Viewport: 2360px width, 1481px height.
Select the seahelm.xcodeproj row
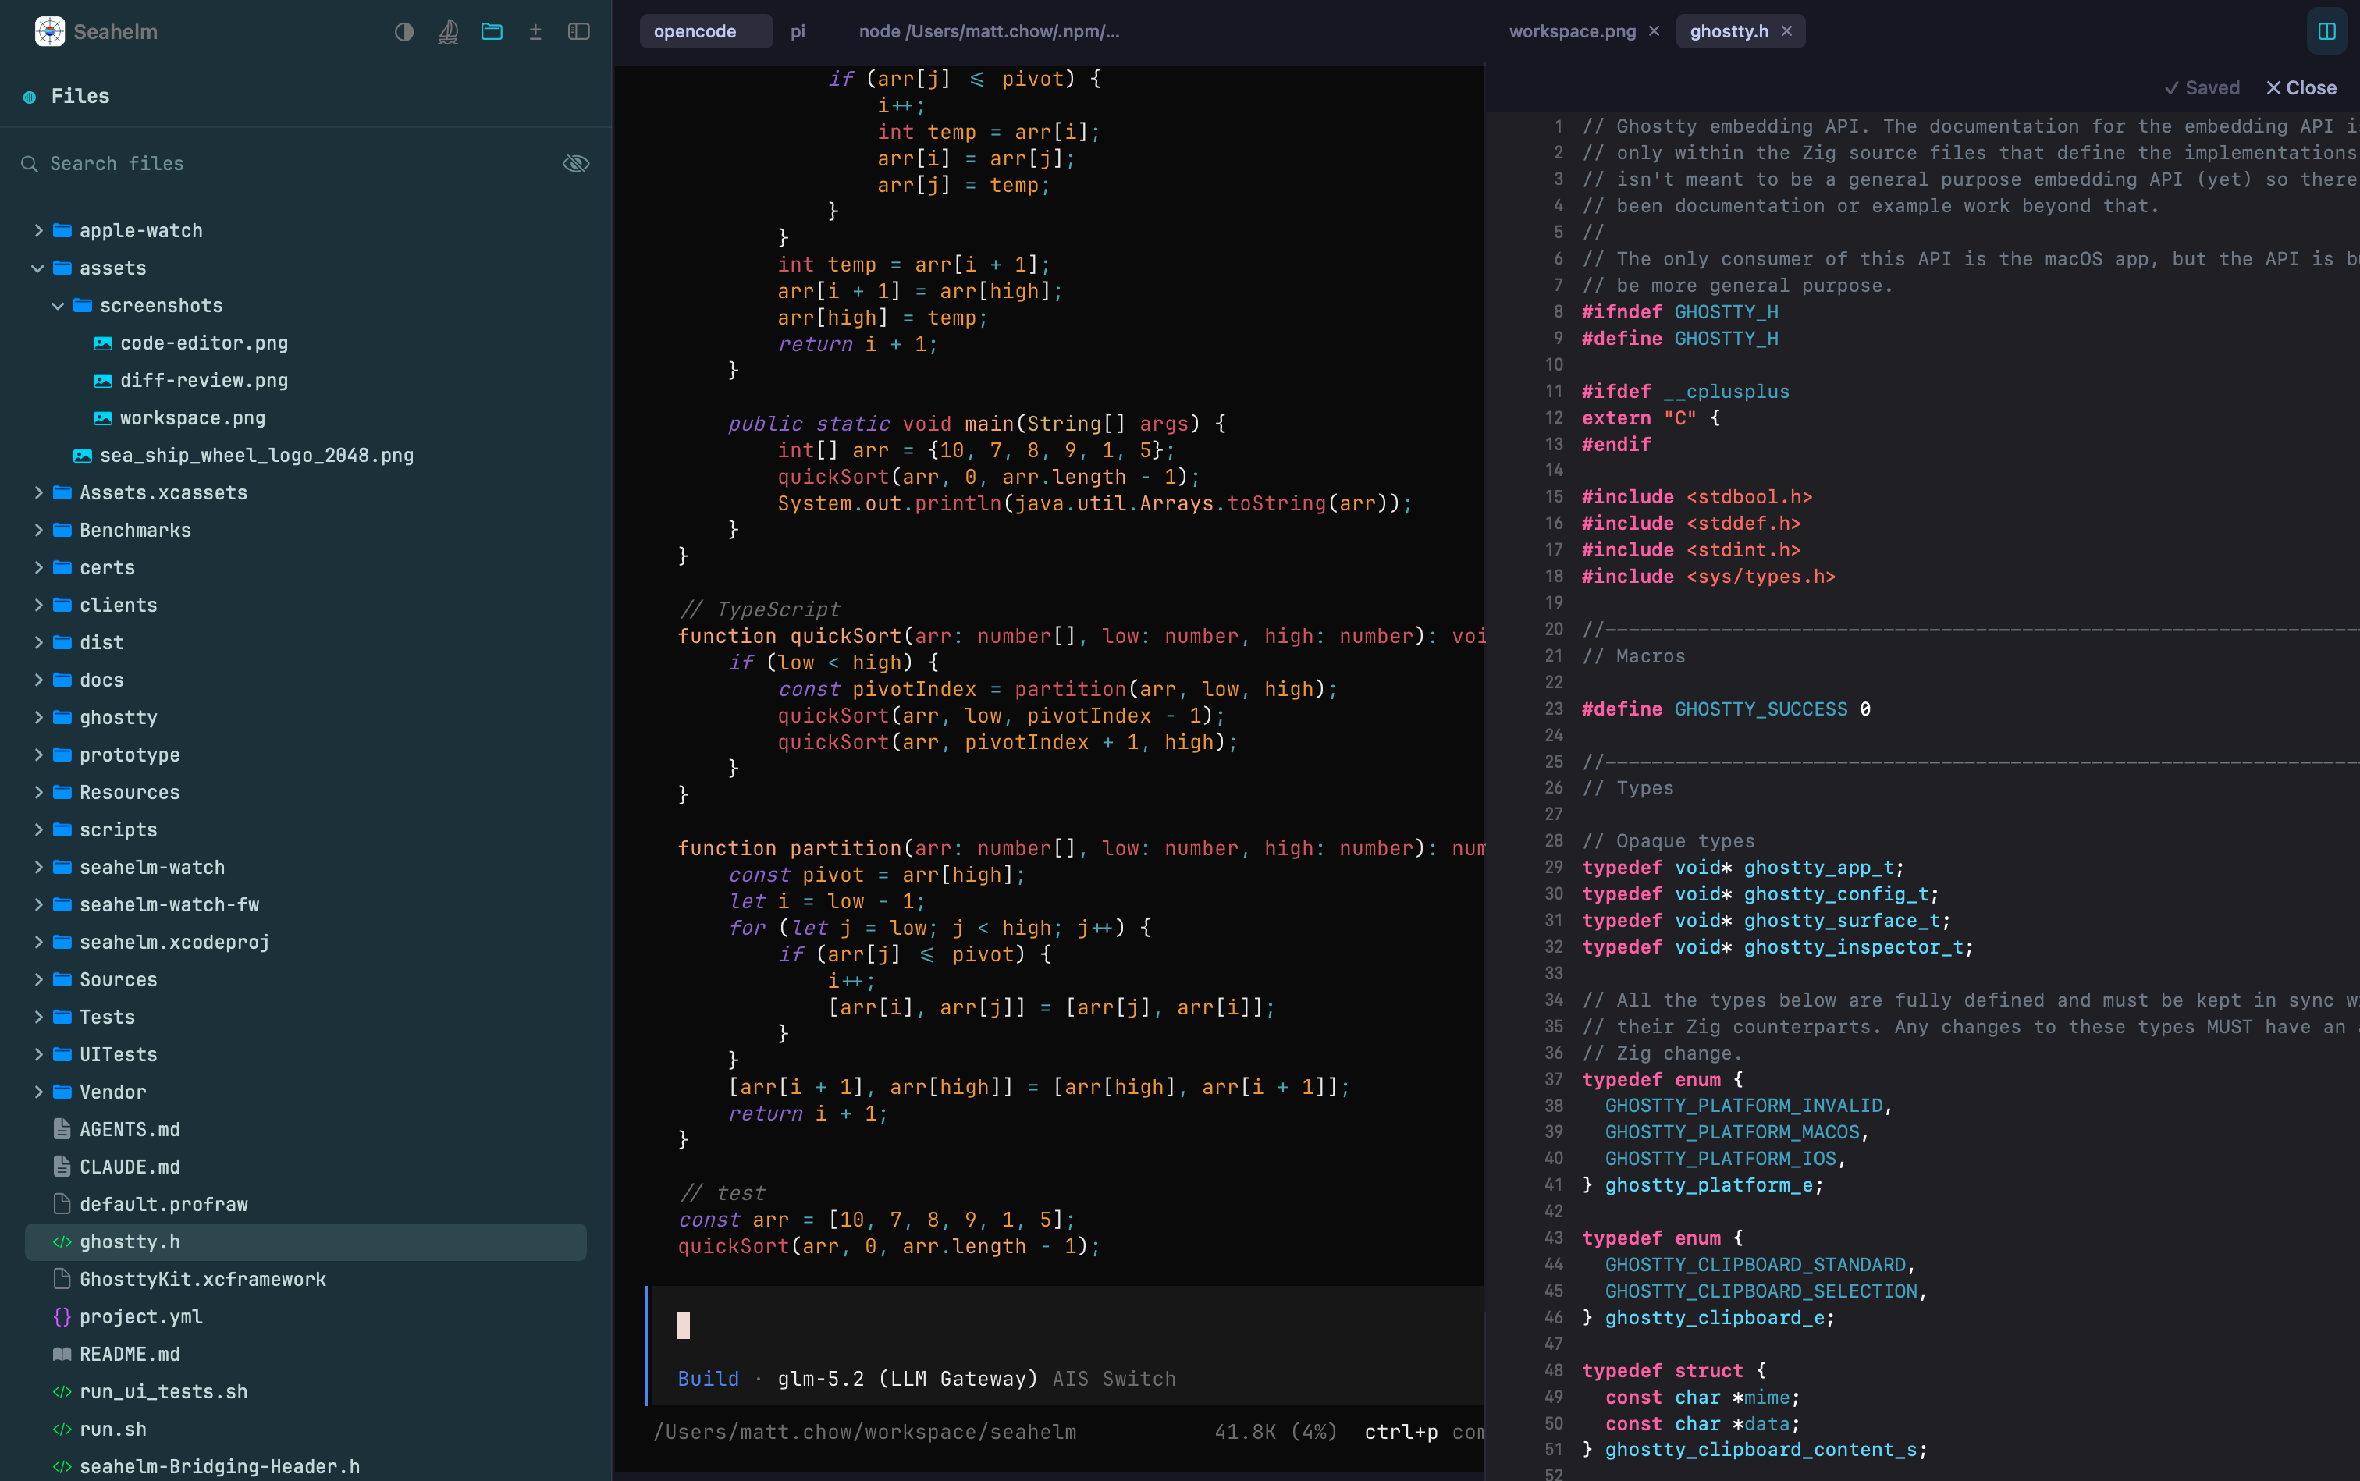[x=306, y=943]
